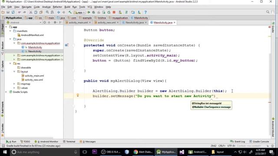The image size is (278, 156).
Task: Click the Cut scissors icon
Action: coord(31,12)
